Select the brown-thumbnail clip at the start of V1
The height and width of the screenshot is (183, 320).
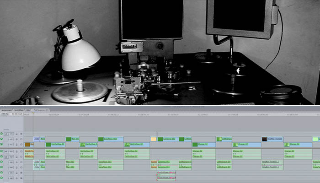(x=29, y=145)
